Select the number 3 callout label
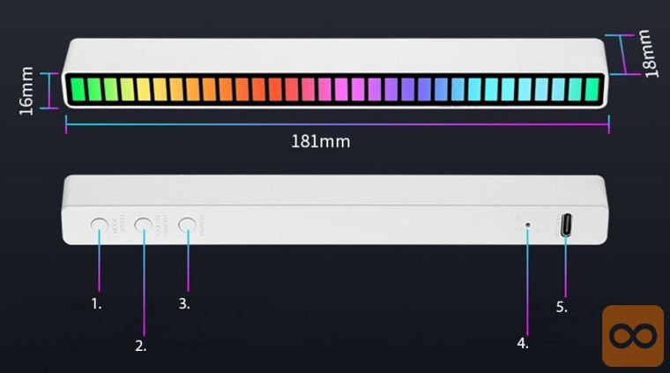Viewport: 670px width, 373px height. 184,303
